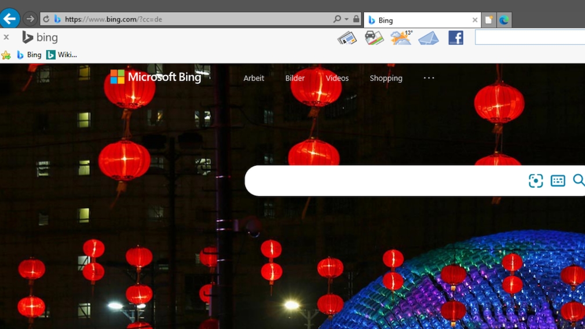Open Microsoft Edge via the Edge icon
585x329 pixels.
click(504, 20)
